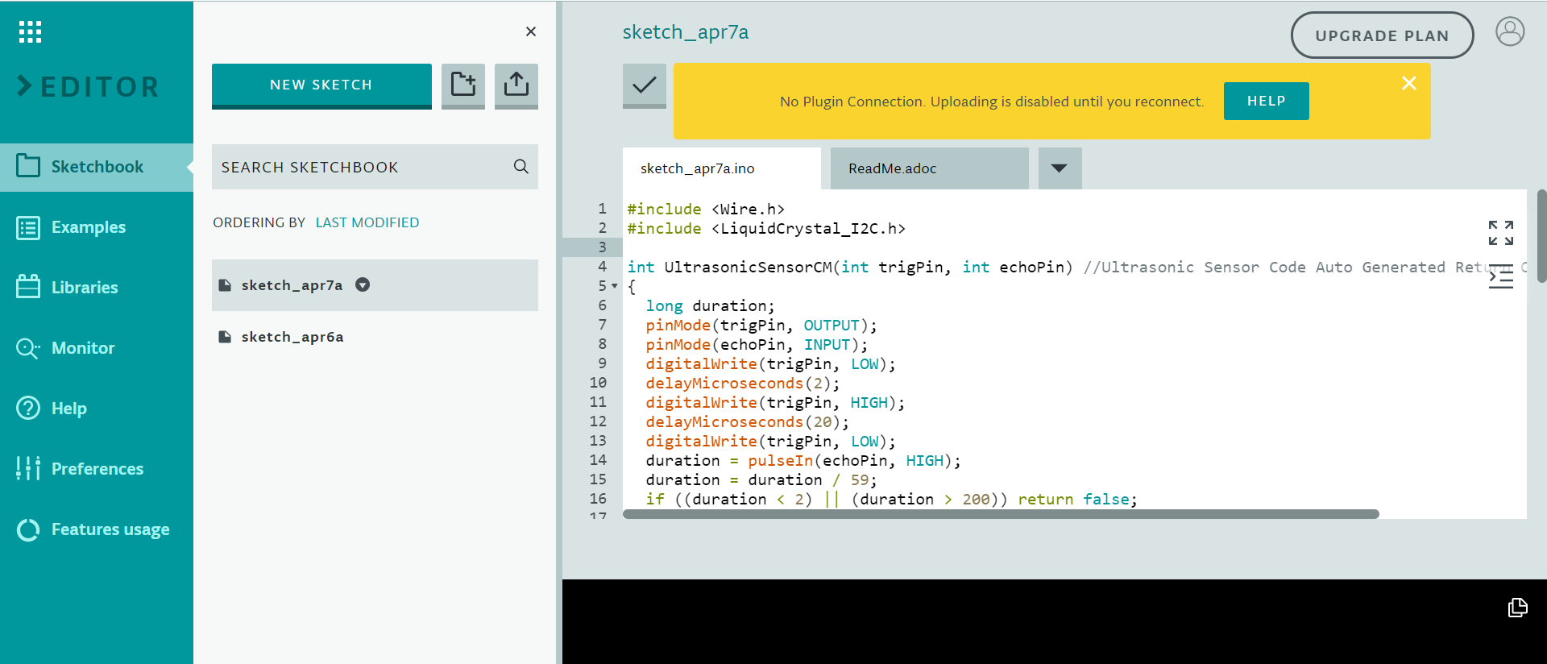Image resolution: width=1547 pixels, height=664 pixels.
Task: Open the Preferences section
Action: tap(97, 469)
